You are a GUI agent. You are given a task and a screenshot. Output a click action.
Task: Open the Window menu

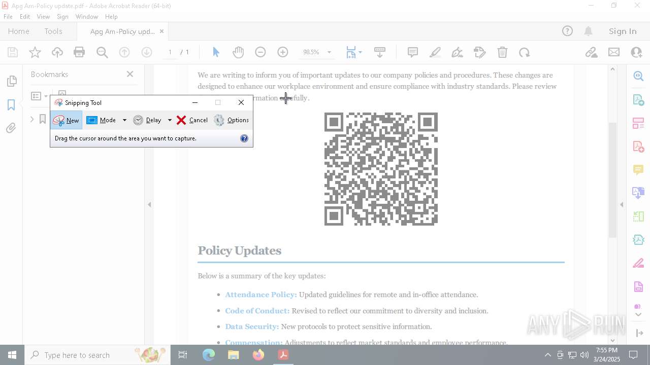click(x=87, y=17)
